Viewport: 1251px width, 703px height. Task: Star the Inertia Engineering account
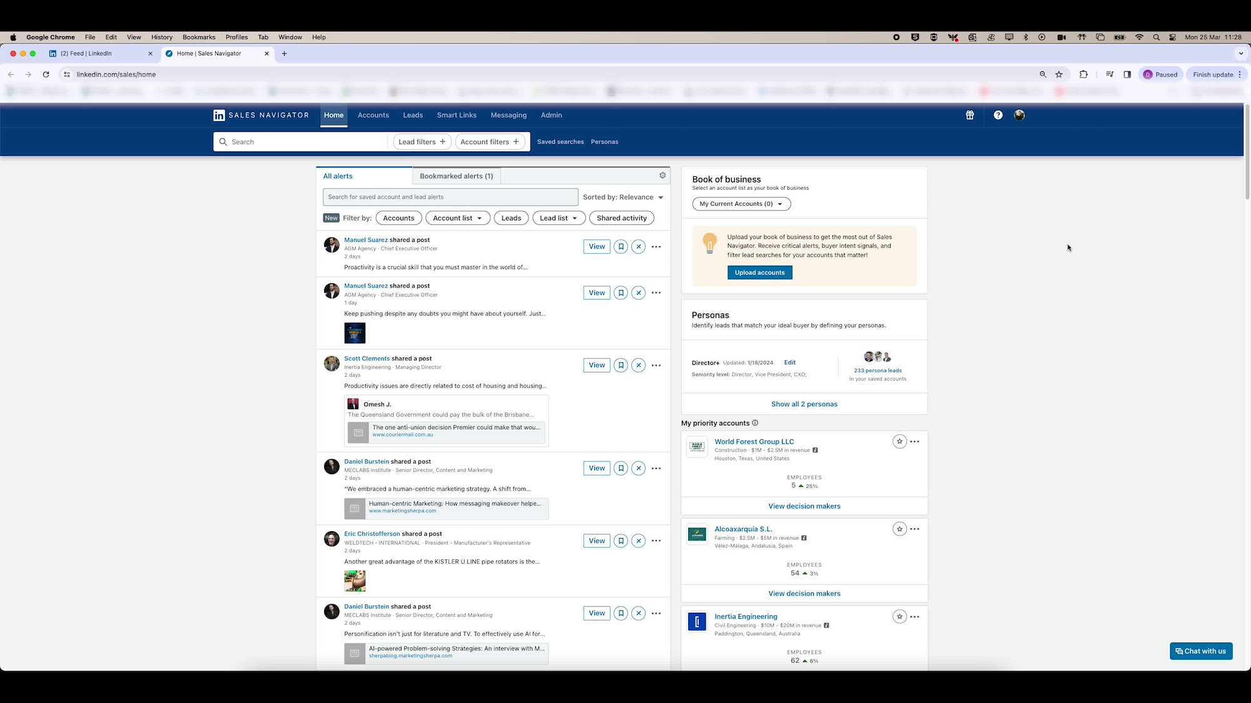click(x=899, y=617)
